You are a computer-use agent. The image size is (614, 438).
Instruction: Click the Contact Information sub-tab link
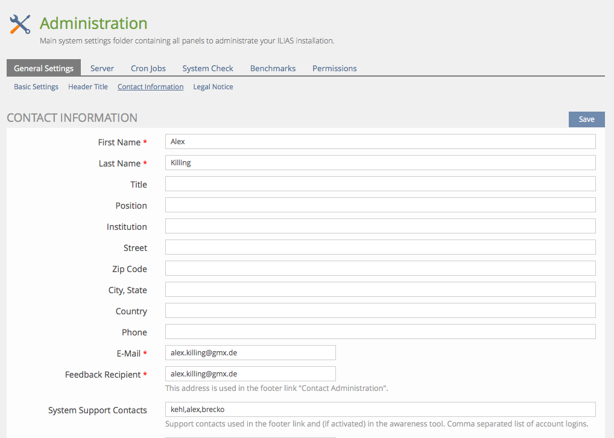150,87
